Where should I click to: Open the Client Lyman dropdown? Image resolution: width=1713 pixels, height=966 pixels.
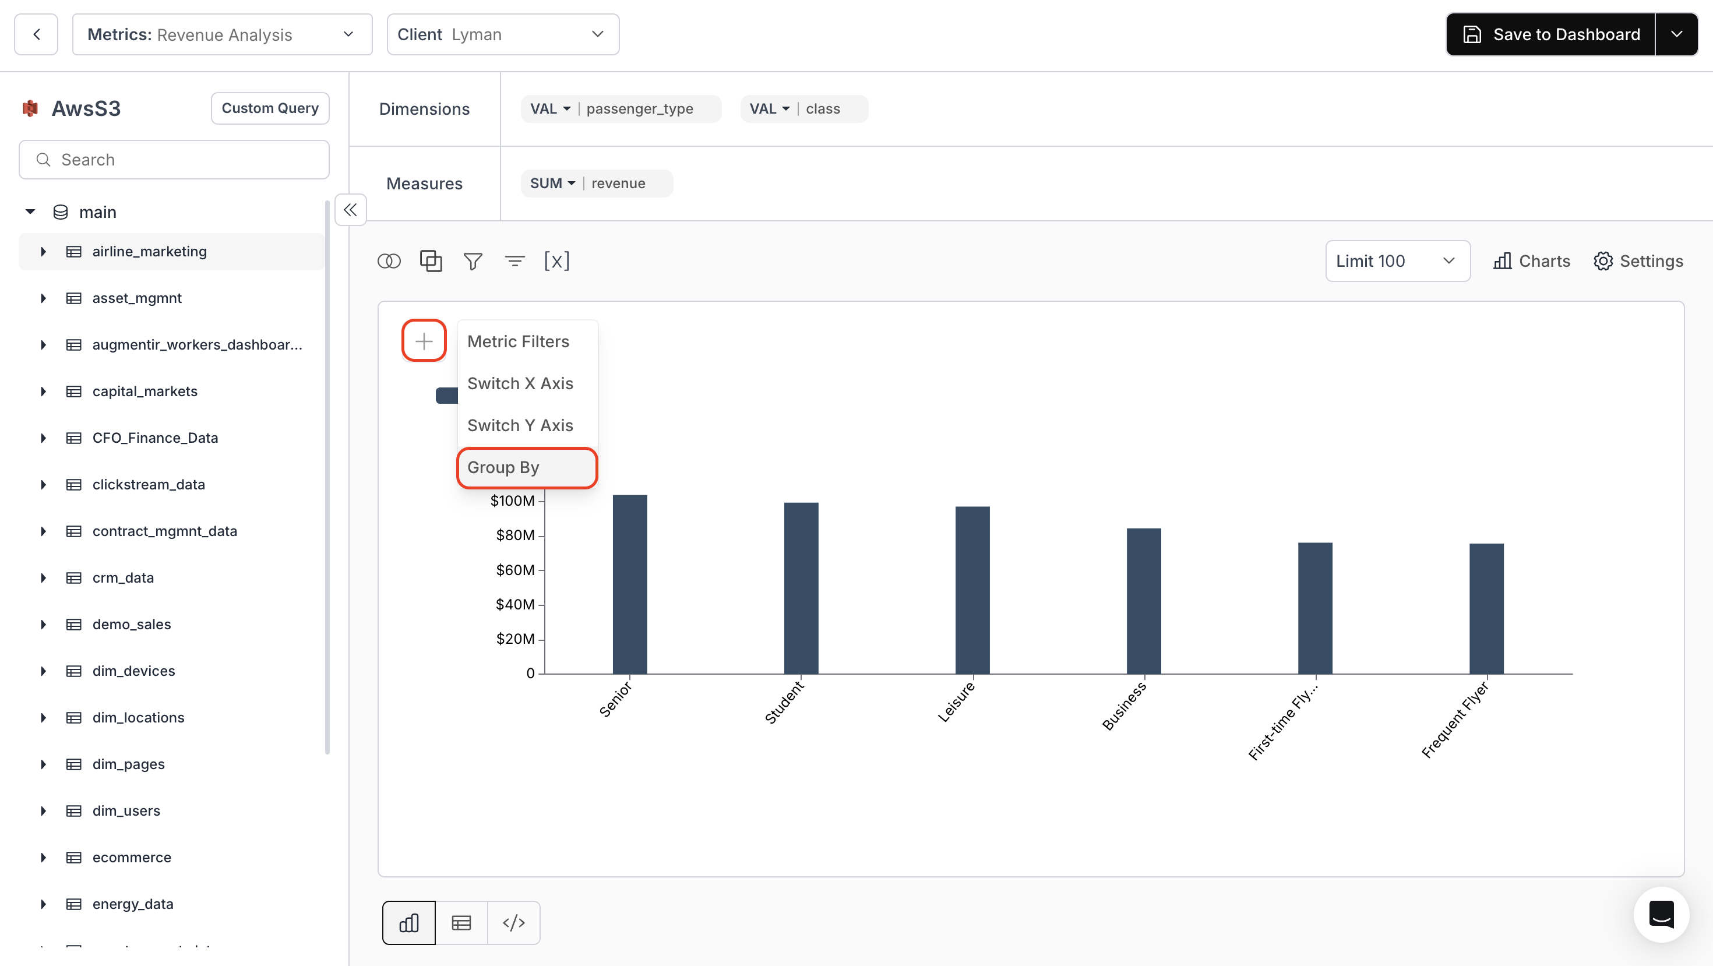point(503,34)
